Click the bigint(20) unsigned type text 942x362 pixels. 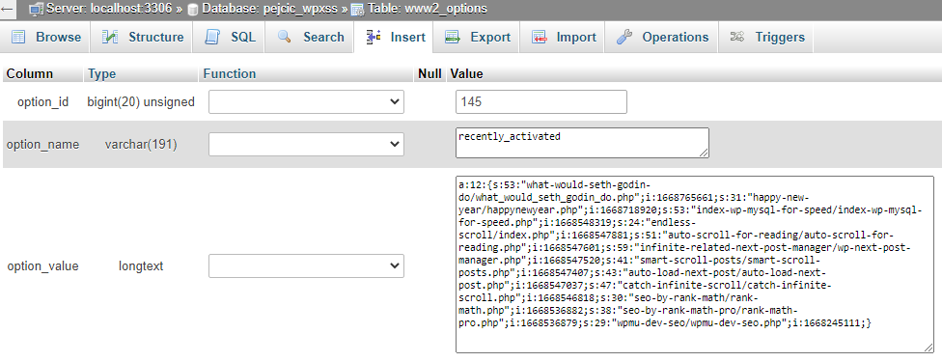(141, 102)
